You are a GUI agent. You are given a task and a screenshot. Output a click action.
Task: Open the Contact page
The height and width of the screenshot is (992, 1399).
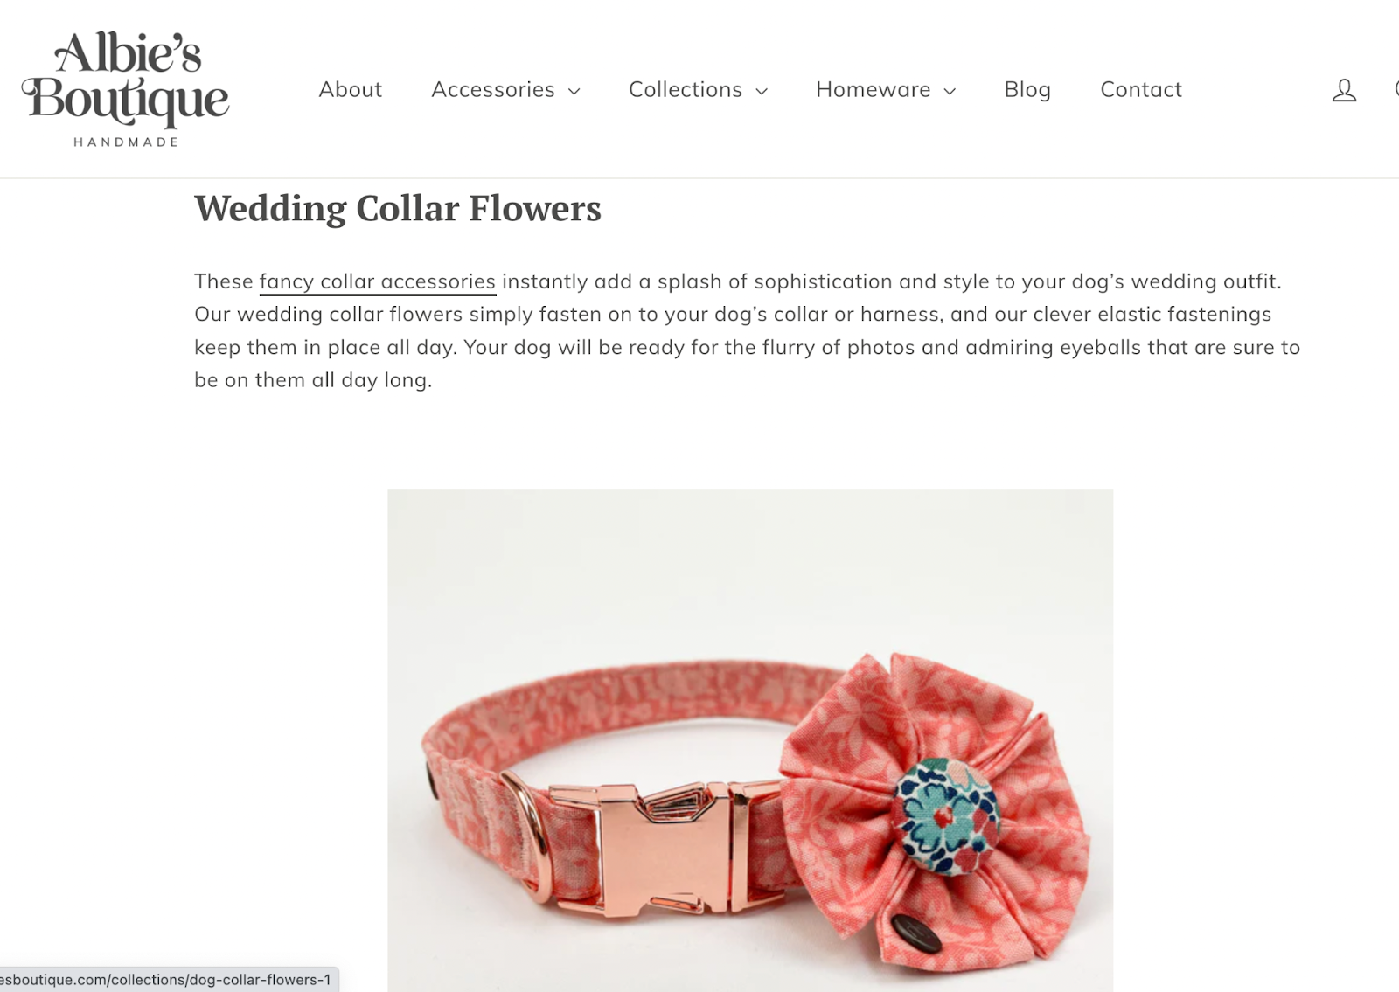[1140, 89]
